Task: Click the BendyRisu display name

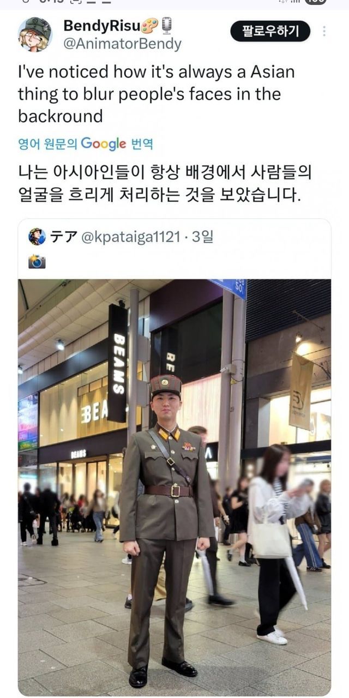Action: click(101, 25)
